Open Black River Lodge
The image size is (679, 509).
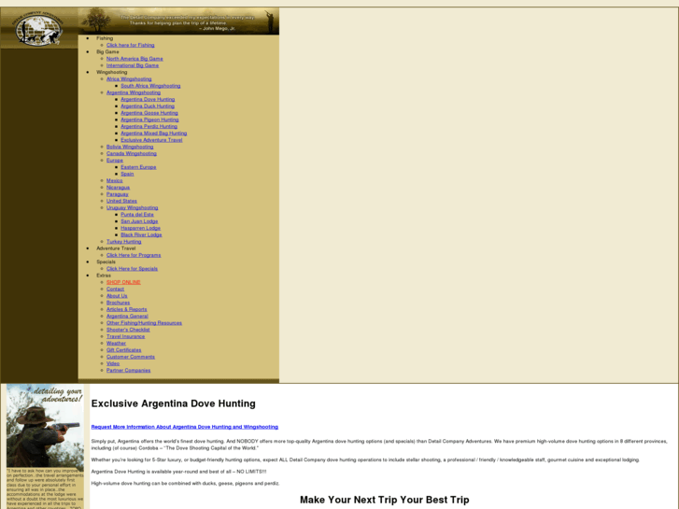(x=141, y=234)
